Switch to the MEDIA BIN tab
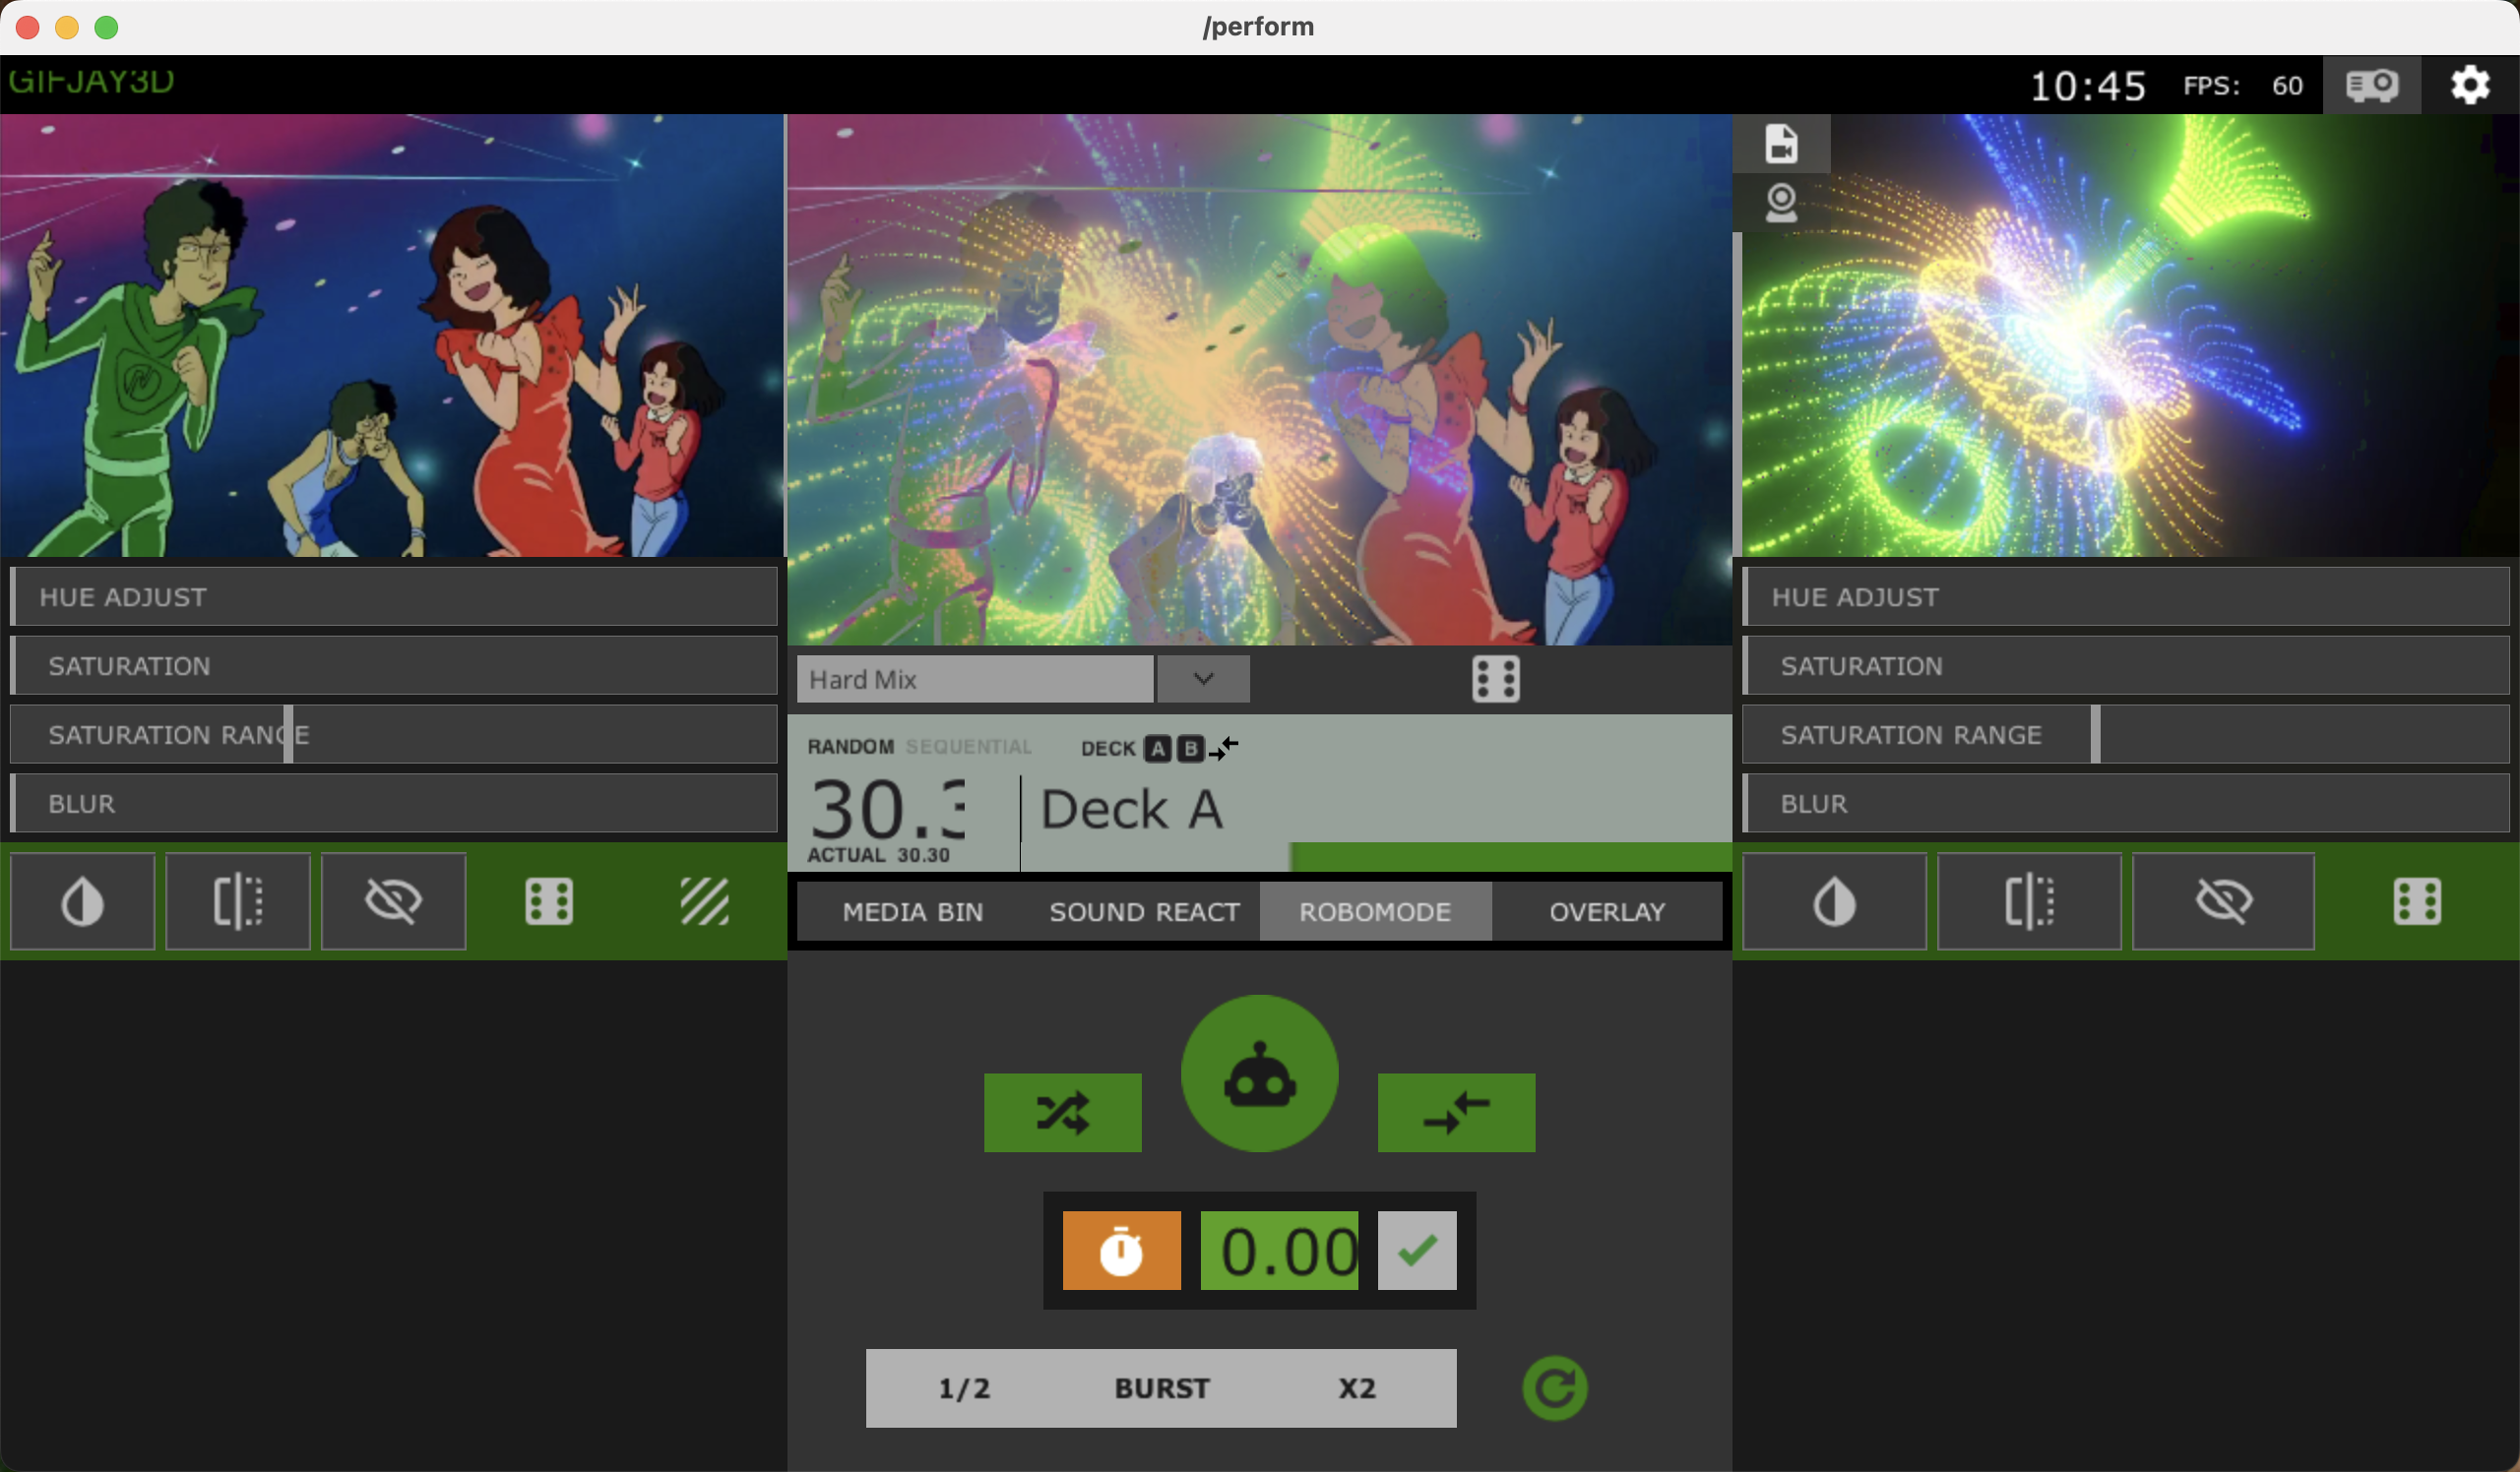 [x=912, y=911]
